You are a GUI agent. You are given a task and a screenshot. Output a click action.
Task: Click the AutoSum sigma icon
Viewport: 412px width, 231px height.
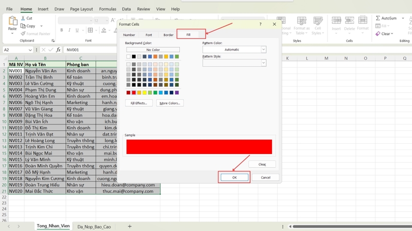[x=378, y=18]
